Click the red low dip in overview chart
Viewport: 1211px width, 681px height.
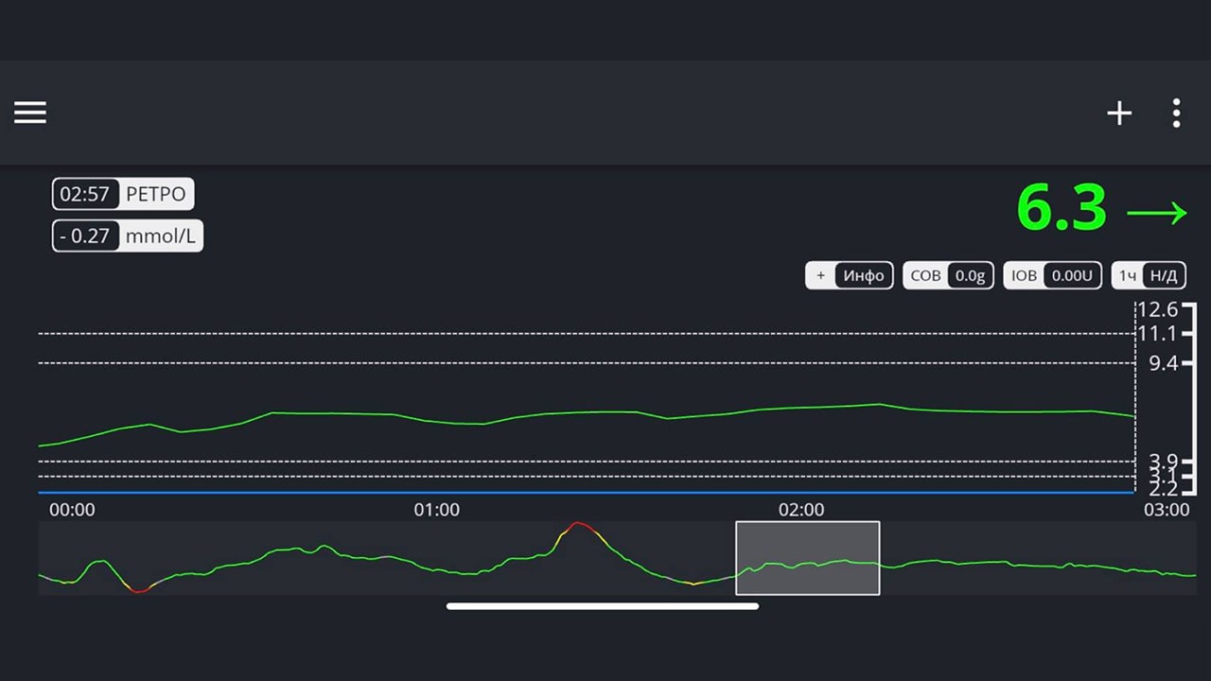[x=139, y=590]
